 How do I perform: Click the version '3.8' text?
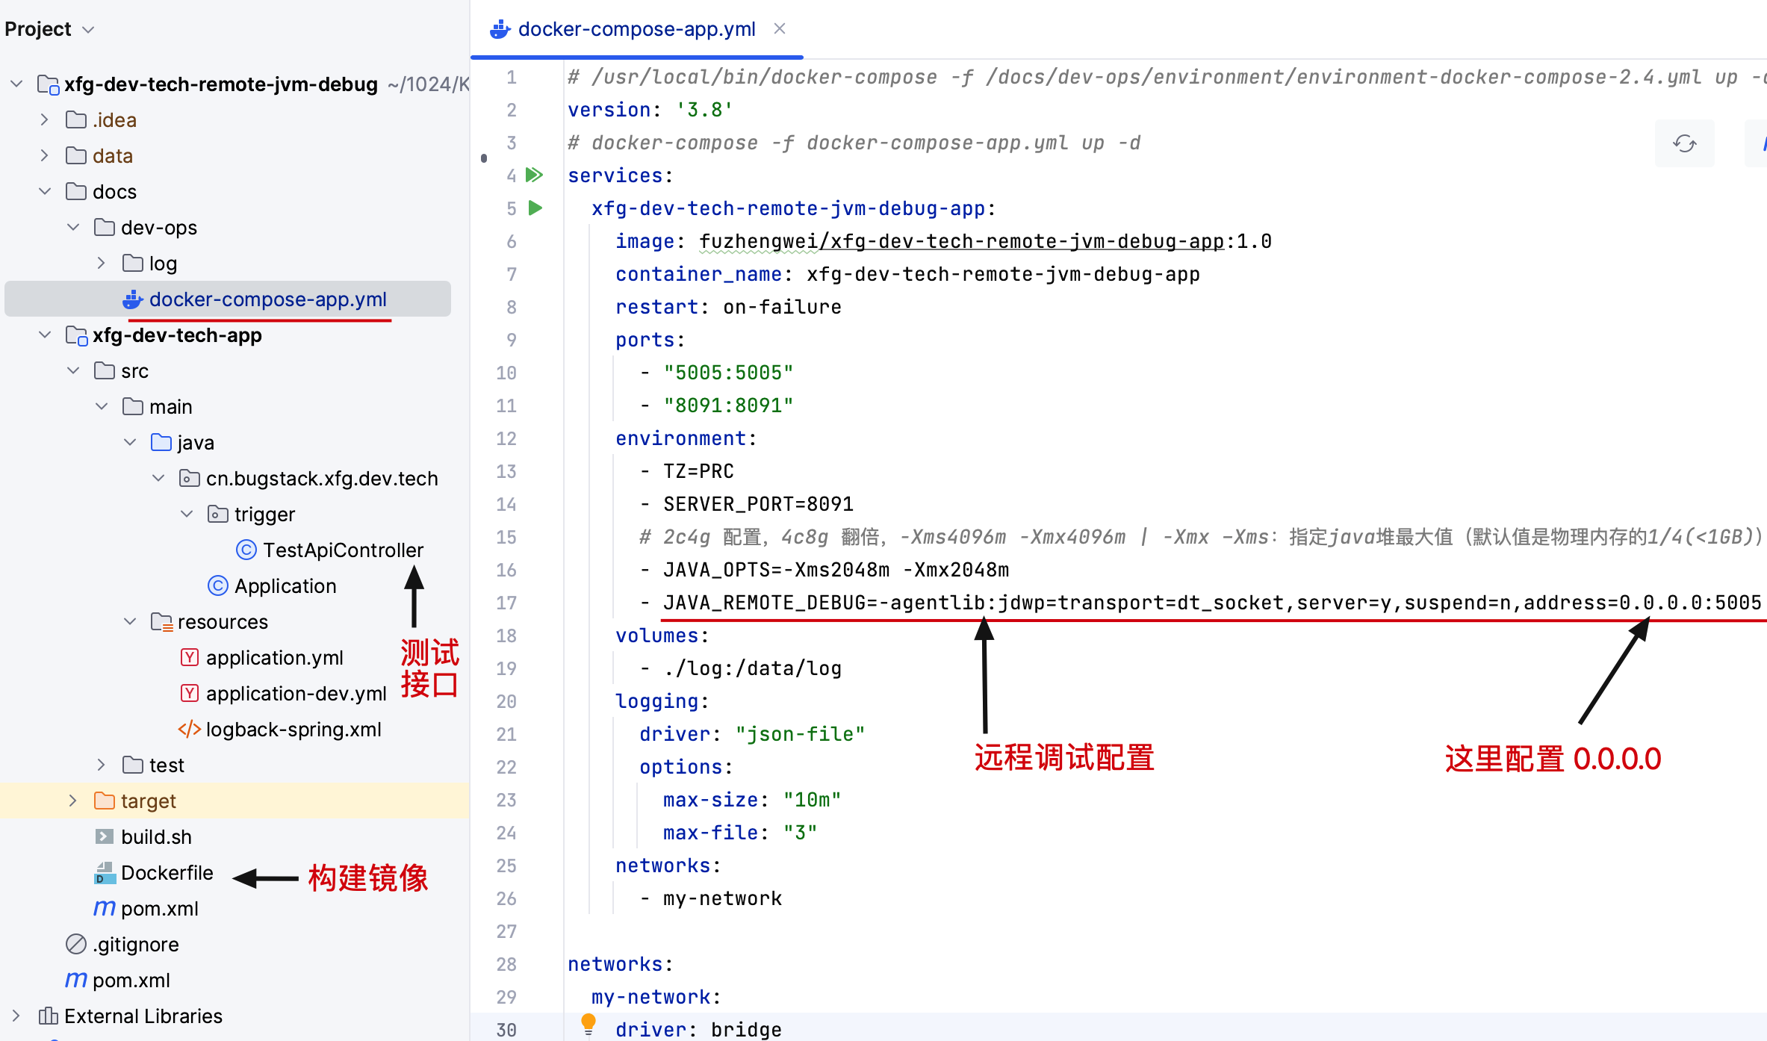704,110
